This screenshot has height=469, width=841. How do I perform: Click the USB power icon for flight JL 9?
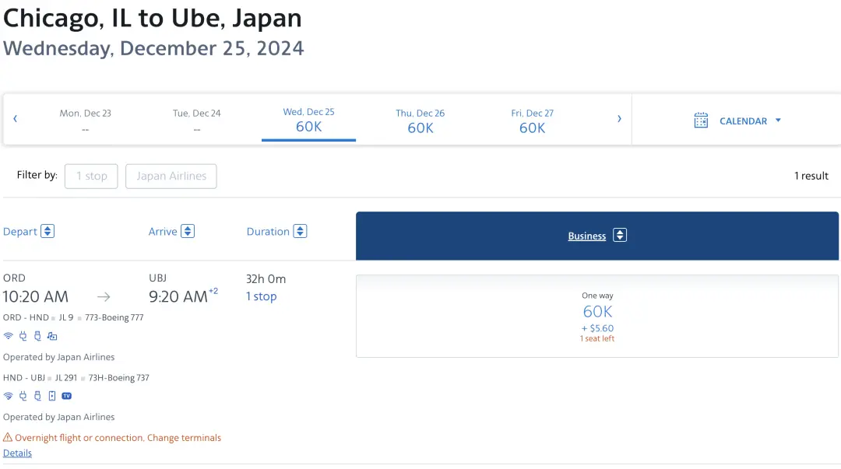[37, 336]
